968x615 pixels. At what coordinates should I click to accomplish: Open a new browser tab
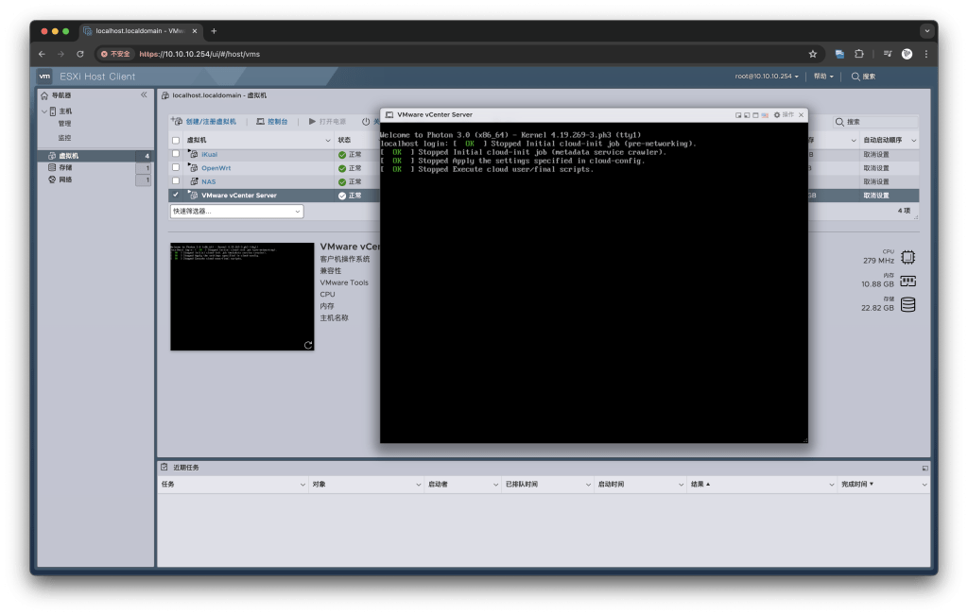[x=214, y=31]
